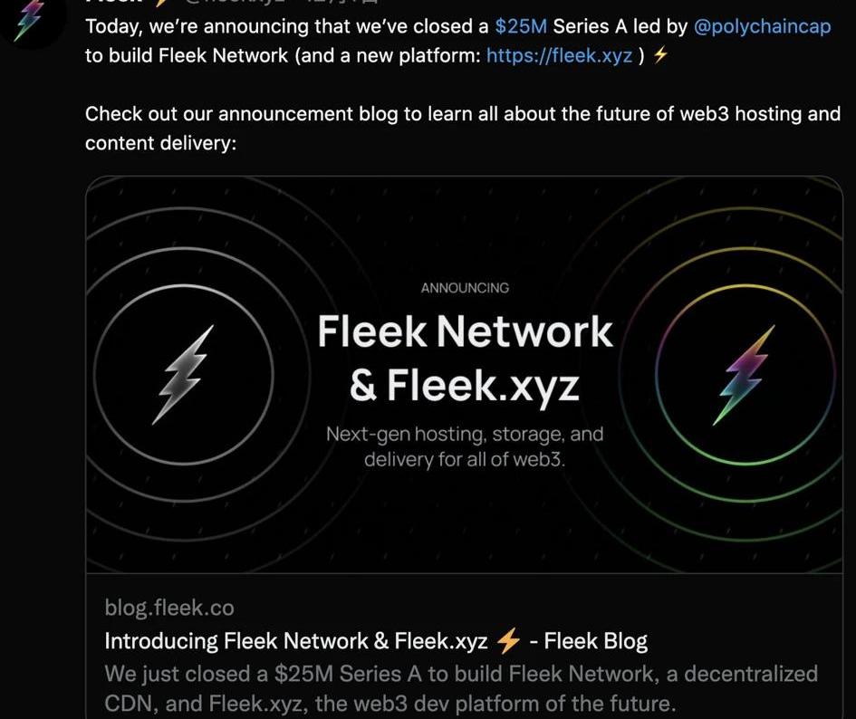
Task: Click "content delivery:" line of the tweet
Action: tap(160, 143)
